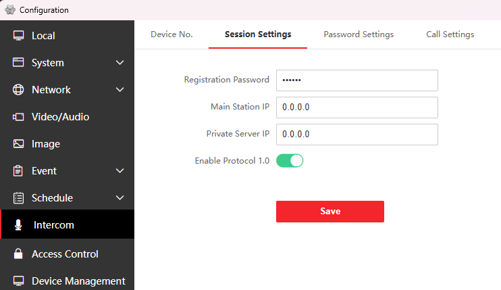Expand the Schedule section chevron
This screenshot has width=501, height=290.
point(120,198)
